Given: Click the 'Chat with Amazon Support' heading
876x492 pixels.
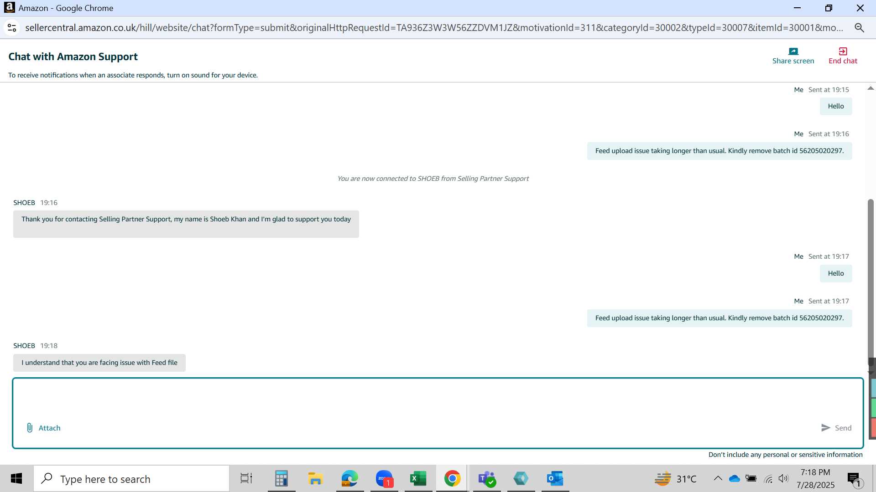Looking at the screenshot, I should click(73, 56).
